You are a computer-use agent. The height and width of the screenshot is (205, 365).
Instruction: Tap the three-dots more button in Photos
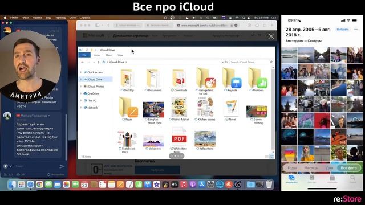click(356, 30)
